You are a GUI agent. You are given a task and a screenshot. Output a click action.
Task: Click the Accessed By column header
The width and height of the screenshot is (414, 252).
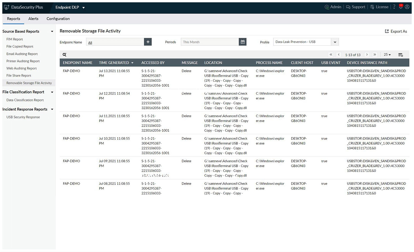pyautogui.click(x=153, y=63)
